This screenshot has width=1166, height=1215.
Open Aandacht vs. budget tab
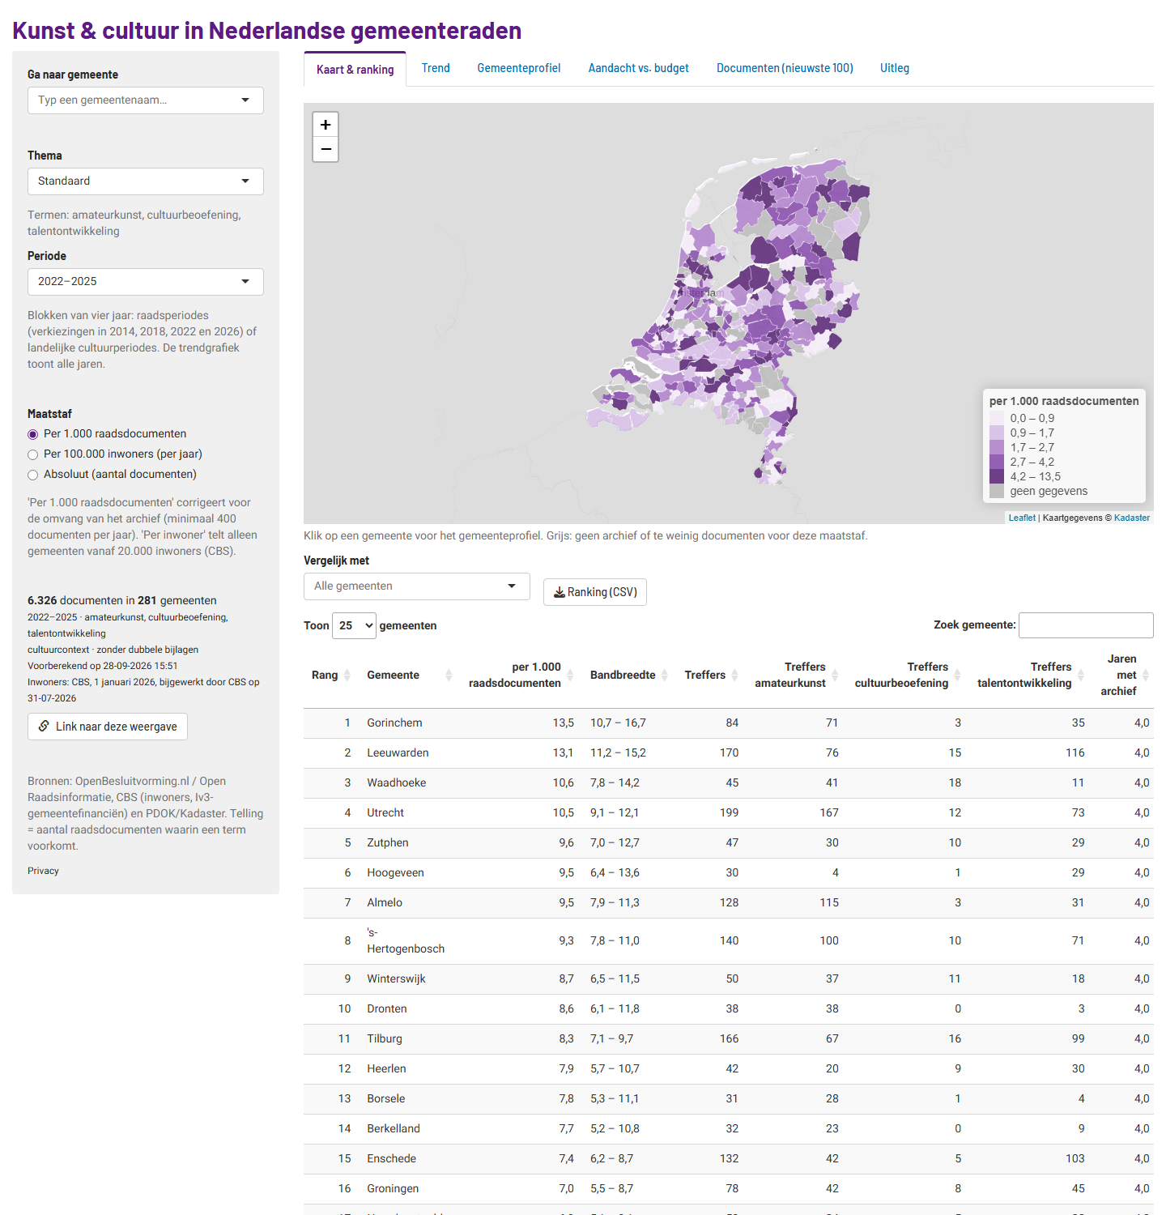coord(639,68)
